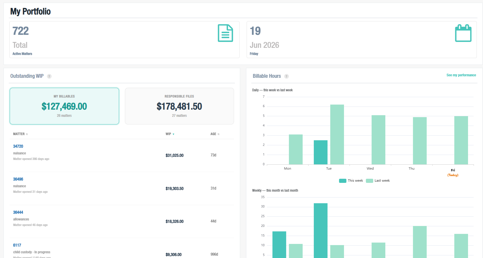Select the My Billables card

[64, 106]
